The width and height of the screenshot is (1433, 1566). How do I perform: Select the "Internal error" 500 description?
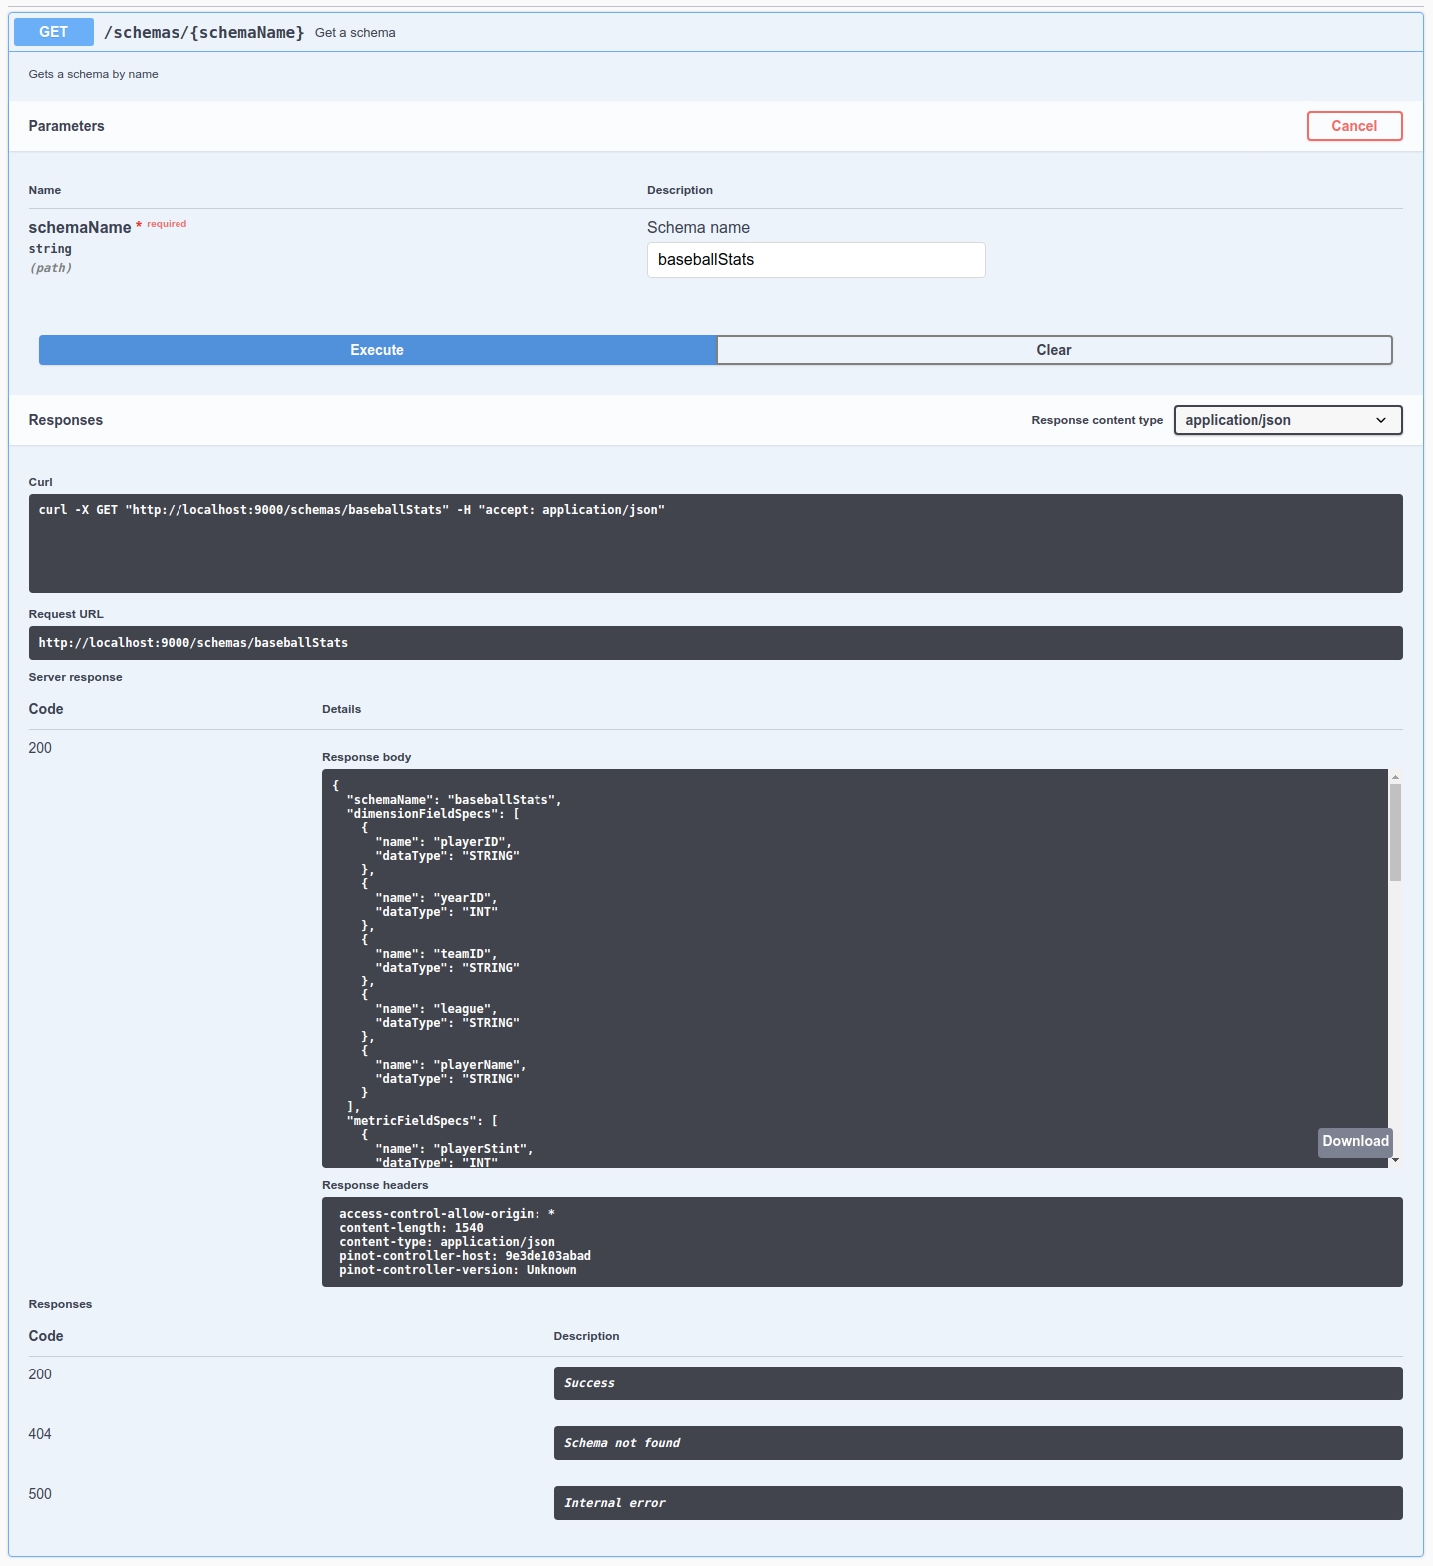click(977, 1503)
